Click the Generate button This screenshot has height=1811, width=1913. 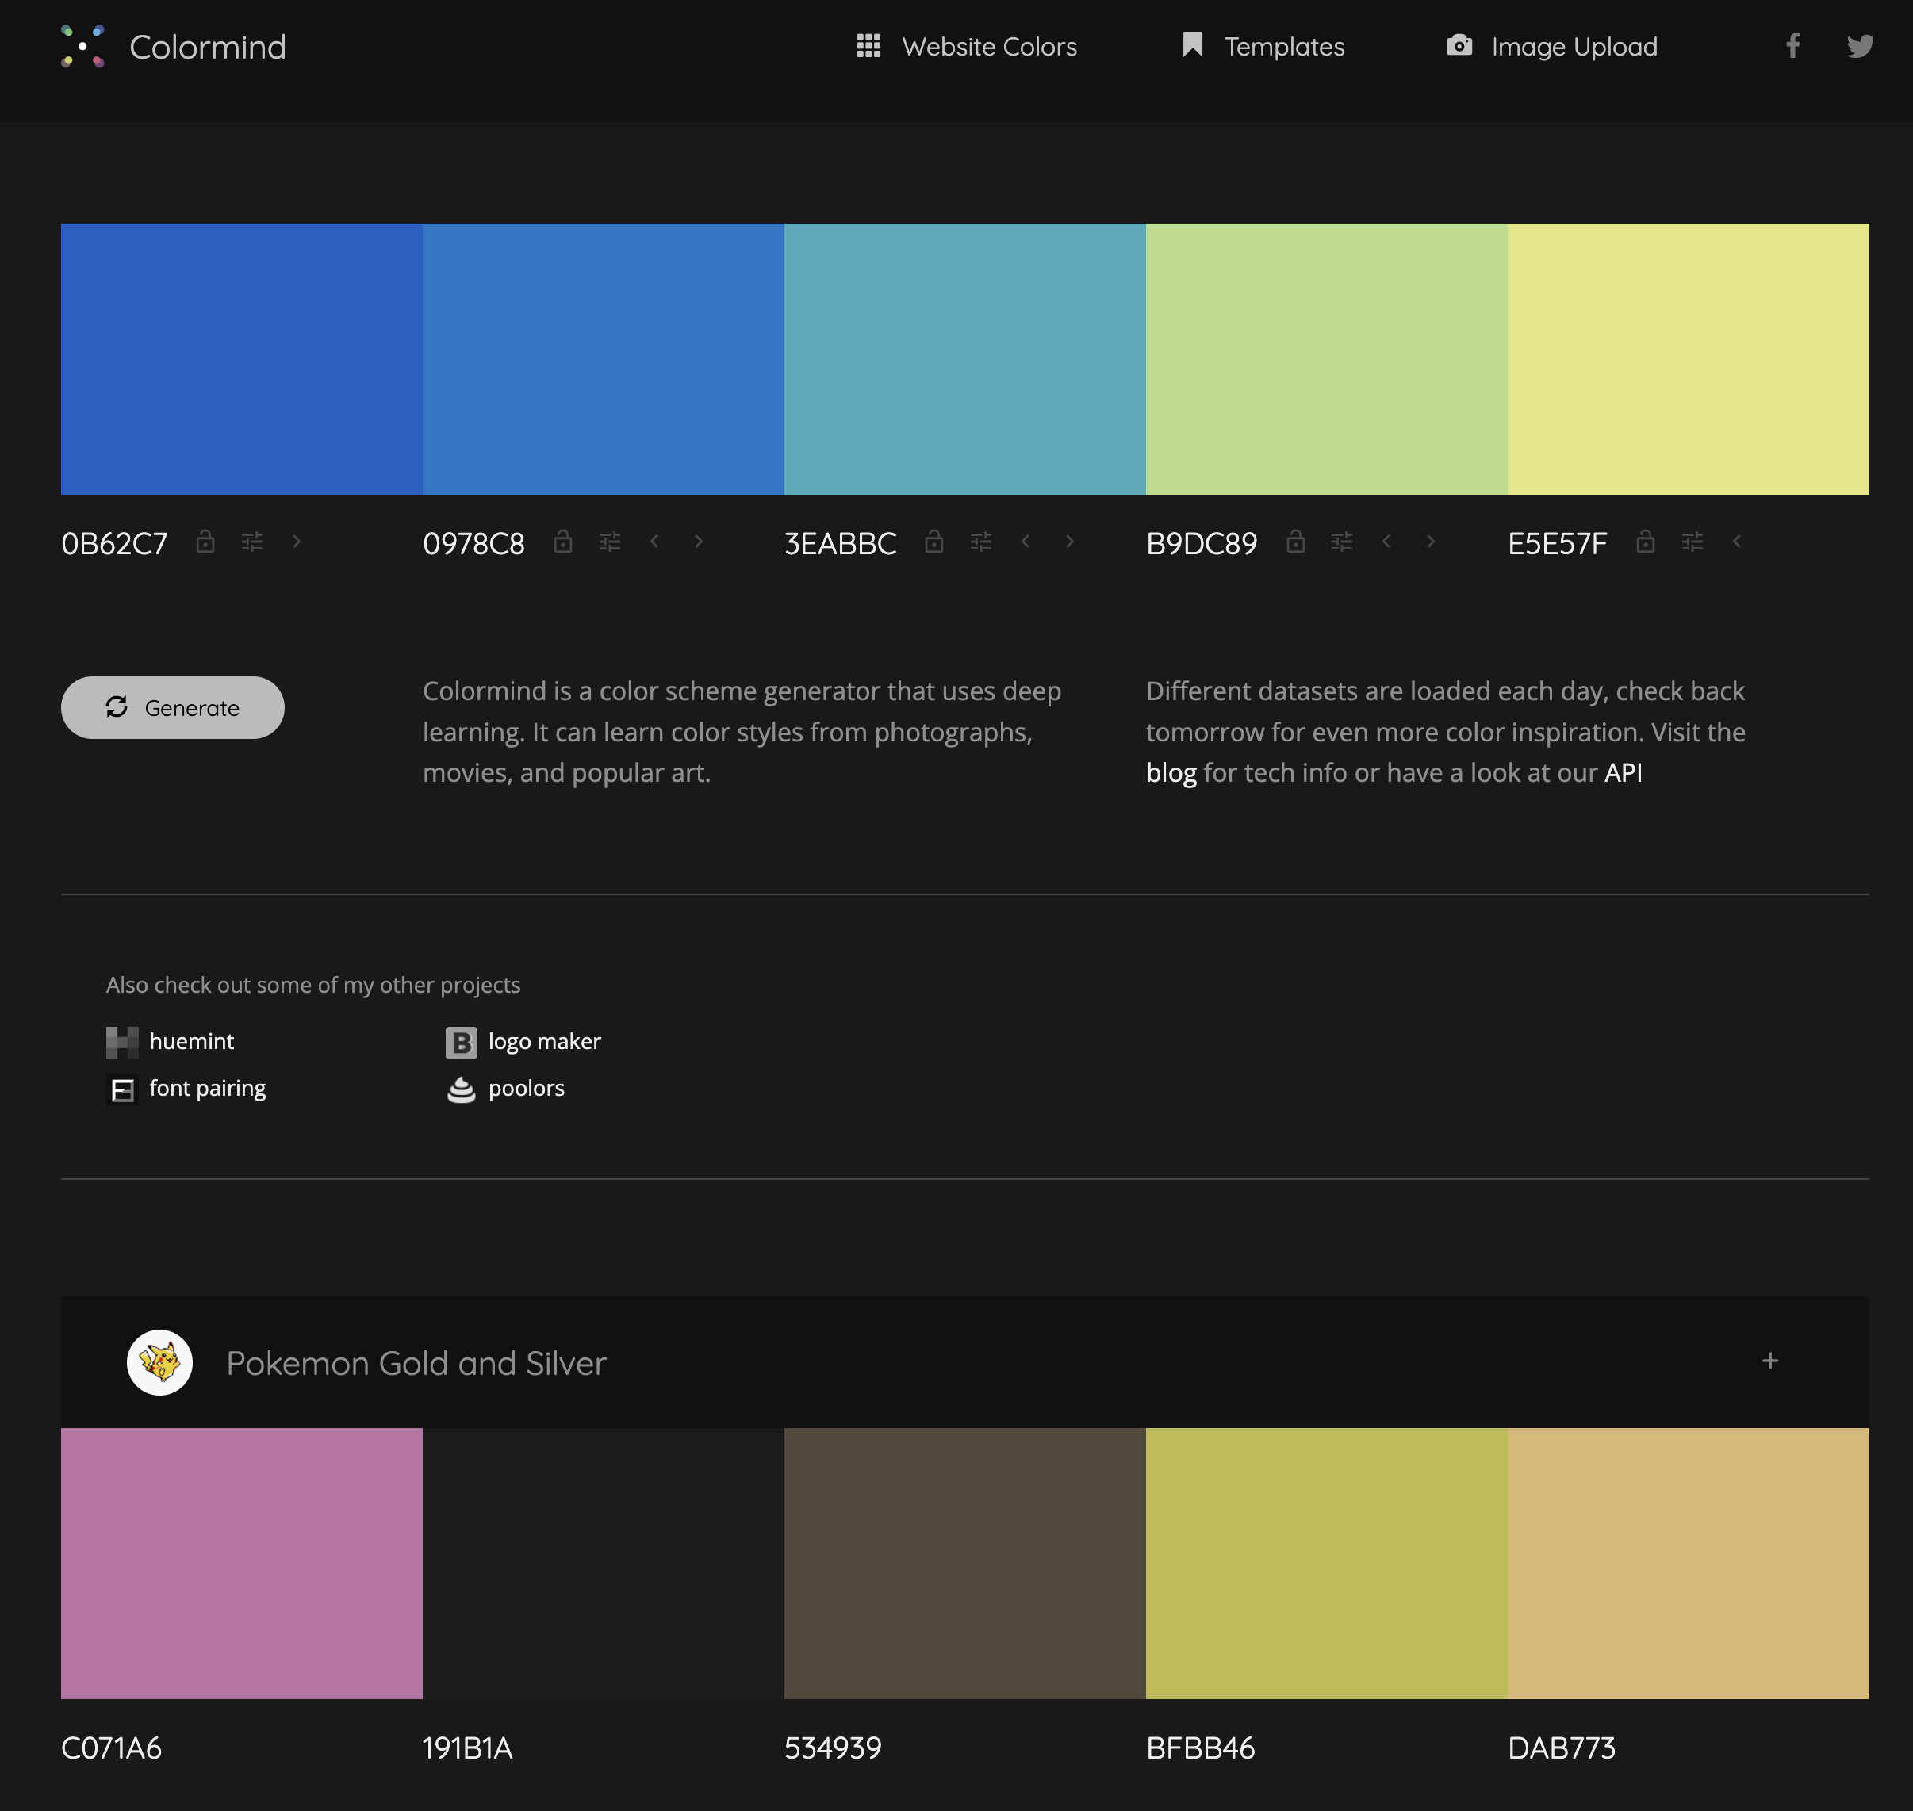(173, 707)
